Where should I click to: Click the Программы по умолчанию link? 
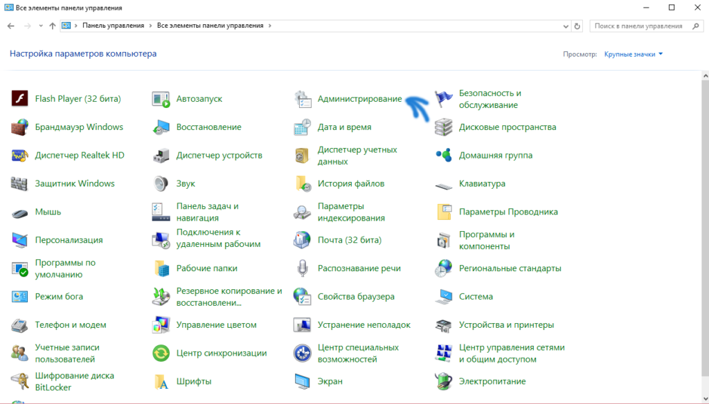[x=65, y=268]
